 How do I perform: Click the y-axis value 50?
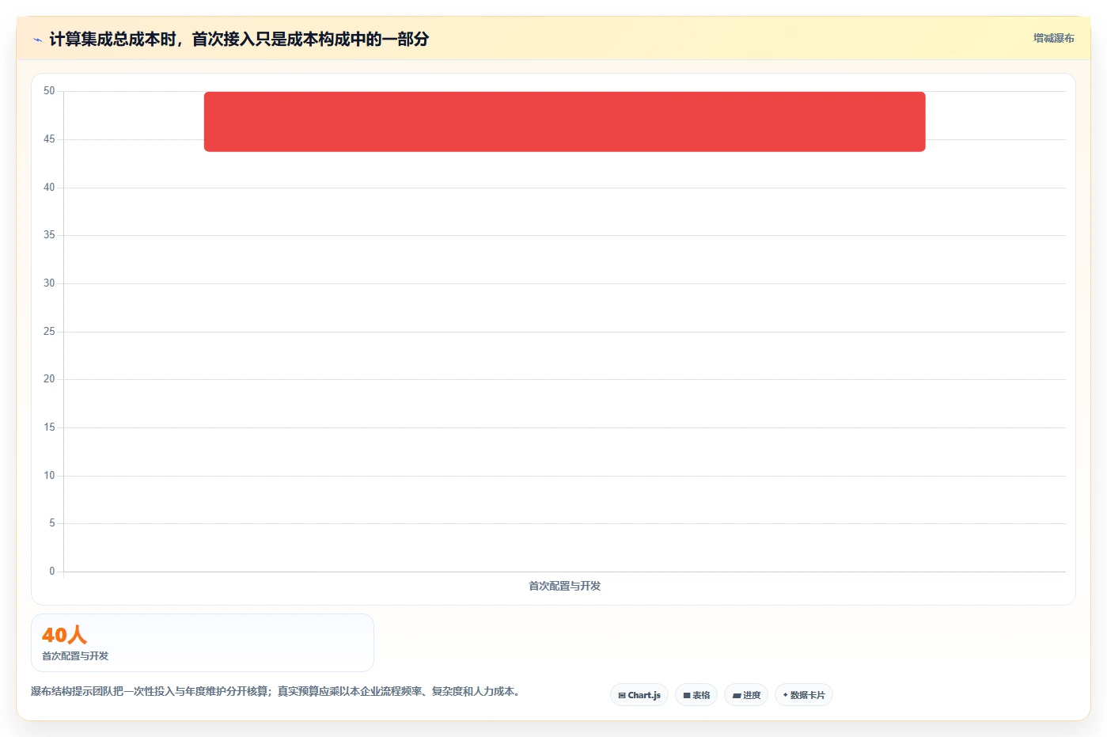pyautogui.click(x=49, y=91)
